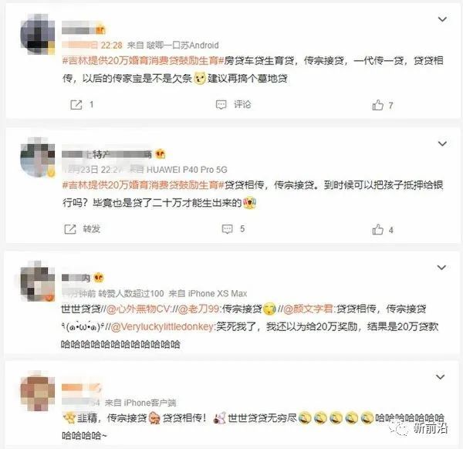
Task: Click the 评论 comment label
Action: click(242, 104)
